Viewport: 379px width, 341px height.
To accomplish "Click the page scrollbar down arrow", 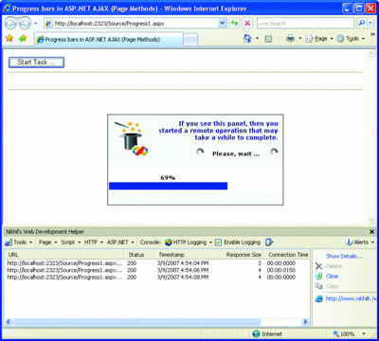I will click(x=371, y=220).
